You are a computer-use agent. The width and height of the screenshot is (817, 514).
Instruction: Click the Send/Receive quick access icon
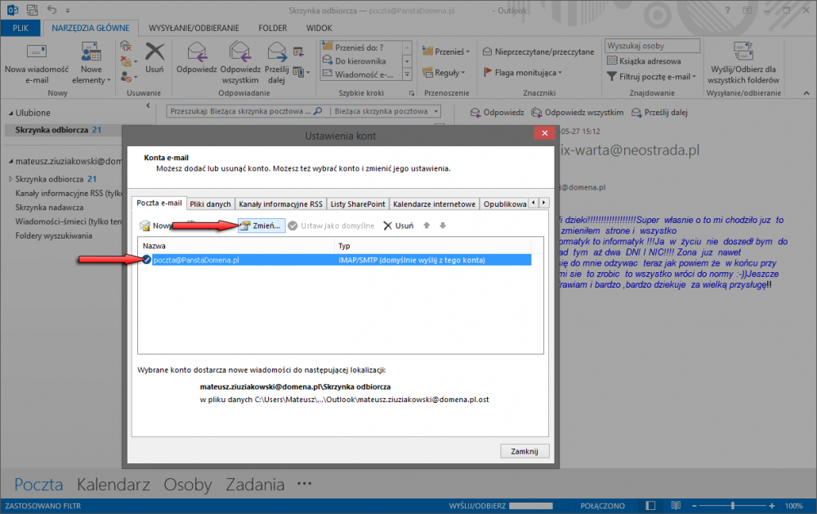point(32,9)
